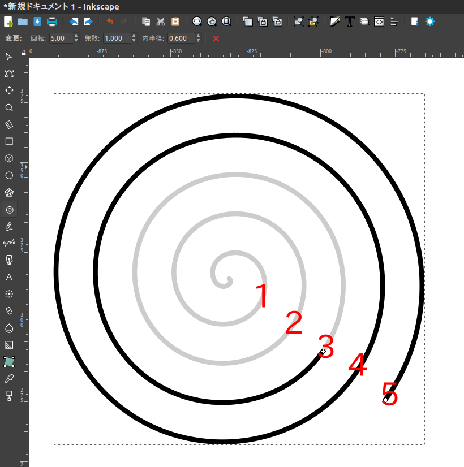The height and width of the screenshot is (467, 464).
Task: Decrease the 発散 divergence value with the down arrow
Action: 134,41
